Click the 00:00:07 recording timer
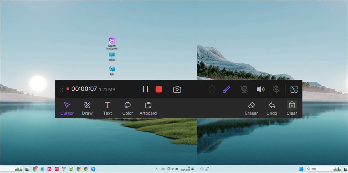The width and height of the screenshot is (348, 173). point(84,89)
